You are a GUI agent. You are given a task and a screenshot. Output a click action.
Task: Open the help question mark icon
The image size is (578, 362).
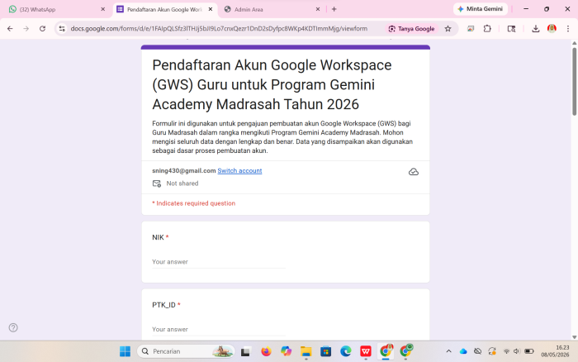pos(13,327)
